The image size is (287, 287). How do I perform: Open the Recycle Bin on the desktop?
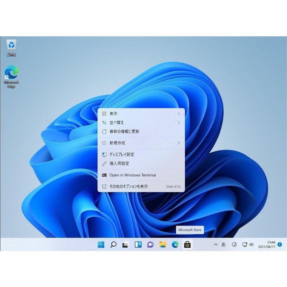coord(11,45)
